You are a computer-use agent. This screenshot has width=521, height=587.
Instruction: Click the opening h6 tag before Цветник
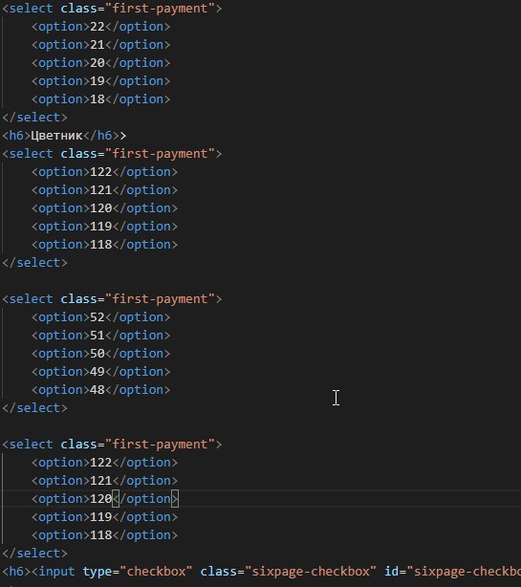[x=16, y=136]
